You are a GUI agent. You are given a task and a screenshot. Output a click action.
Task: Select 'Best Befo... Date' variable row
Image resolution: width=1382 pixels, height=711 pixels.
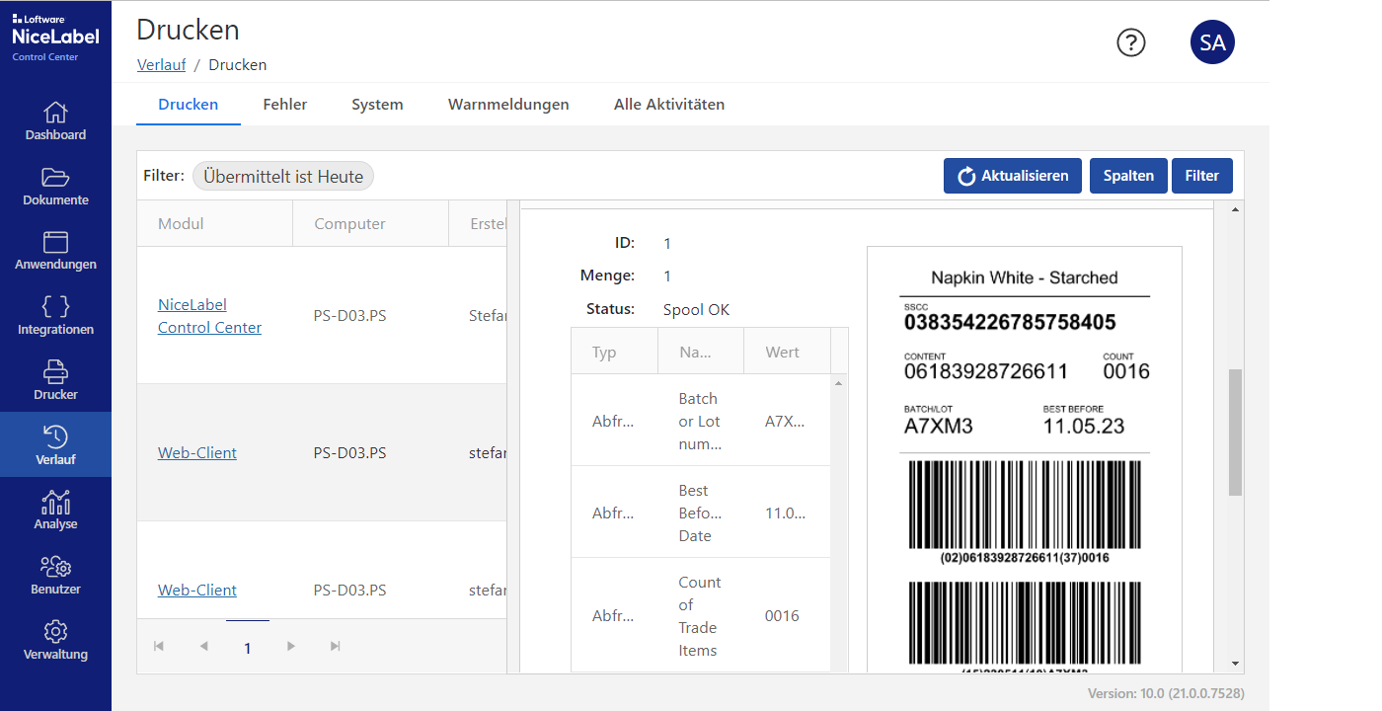[x=701, y=513]
